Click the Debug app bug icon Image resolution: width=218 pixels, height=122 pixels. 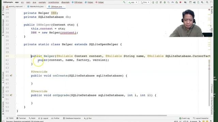(165, 2)
